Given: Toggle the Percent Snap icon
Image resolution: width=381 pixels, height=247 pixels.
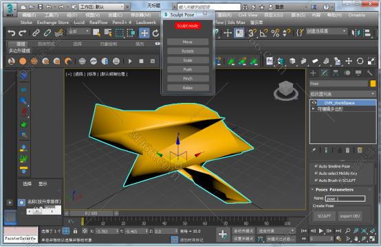Looking at the screenshot, I should 275,33.
